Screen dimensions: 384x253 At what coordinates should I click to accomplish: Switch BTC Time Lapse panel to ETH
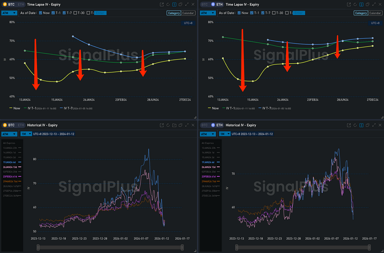(21, 4)
